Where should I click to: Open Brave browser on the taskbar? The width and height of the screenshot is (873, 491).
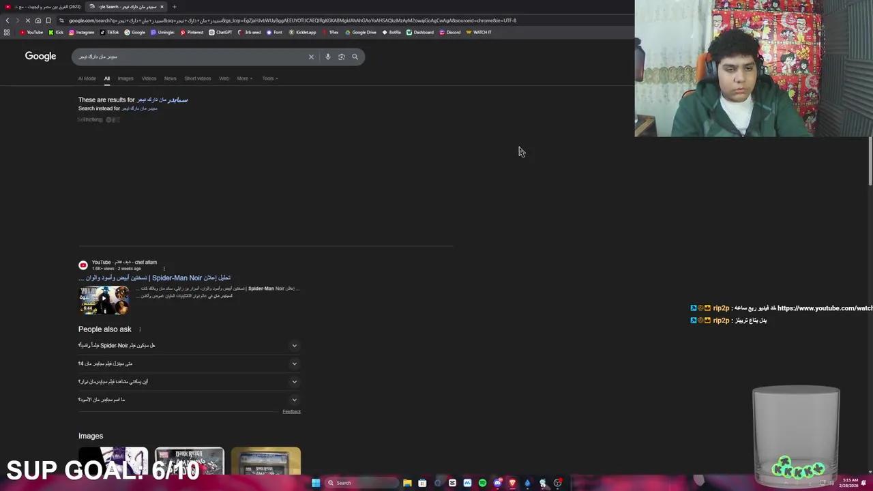(x=512, y=483)
